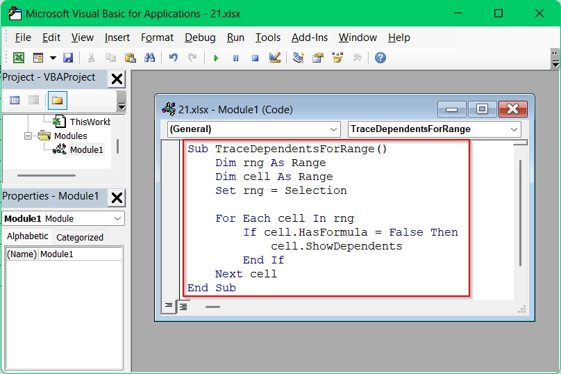
Task: Save the project with the floppy disk icon
Action: 68,58
